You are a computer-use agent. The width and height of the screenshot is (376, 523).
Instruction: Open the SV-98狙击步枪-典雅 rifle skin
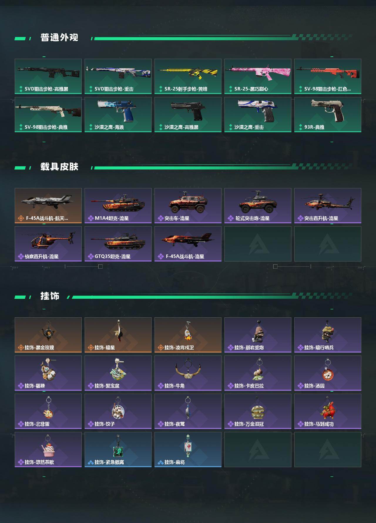coord(48,115)
